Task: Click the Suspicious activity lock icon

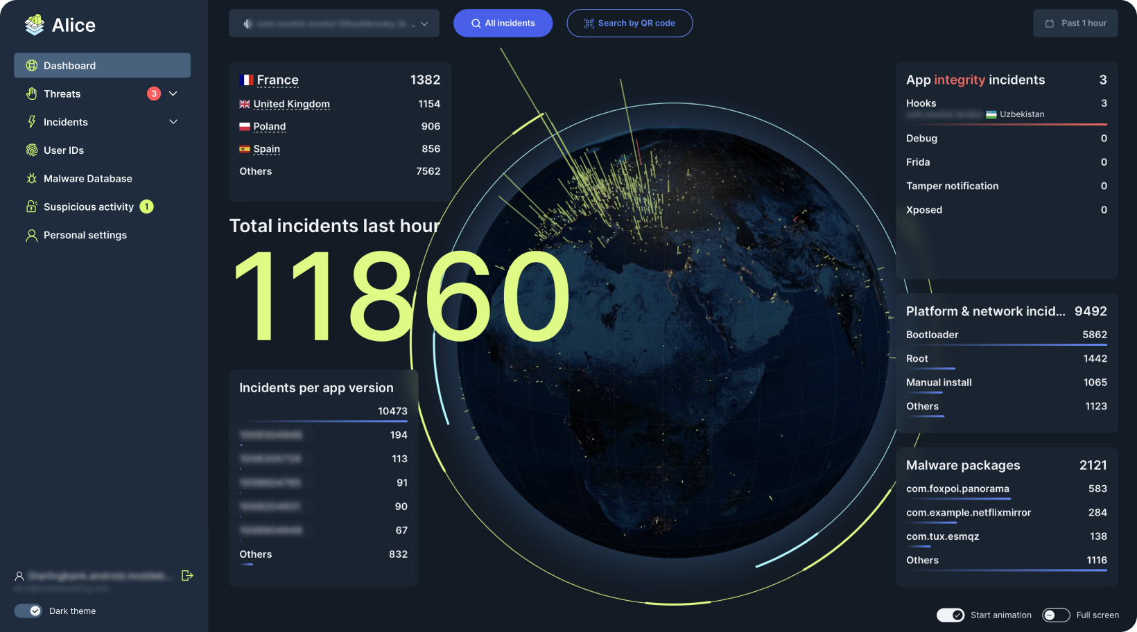Action: coord(32,207)
